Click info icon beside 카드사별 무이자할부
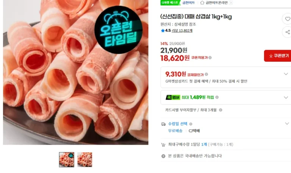This screenshot has height=173, width=291. (221, 110)
